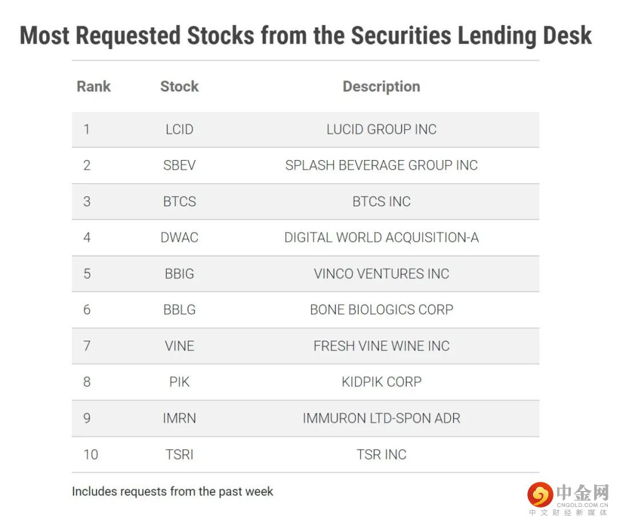This screenshot has height=523, width=617.
Task: Select the LCID ticker symbol
Action: coord(179,129)
